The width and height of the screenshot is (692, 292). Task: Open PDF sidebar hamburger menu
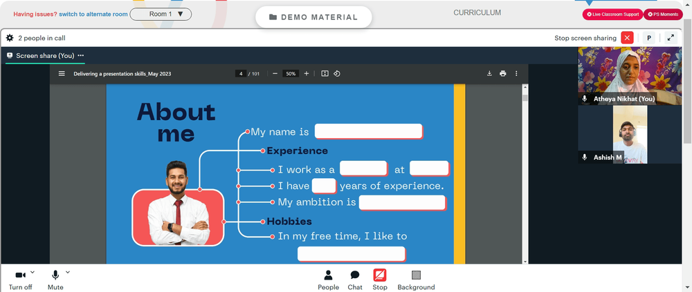62,74
